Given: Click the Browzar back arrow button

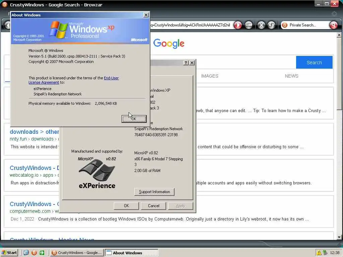Looking at the screenshot, I should point(7,25).
